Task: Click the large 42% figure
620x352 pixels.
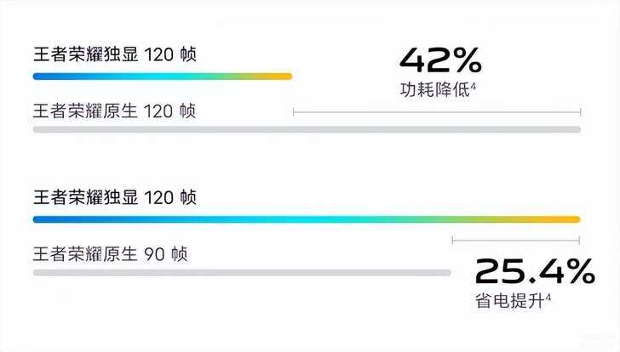Action: click(440, 60)
